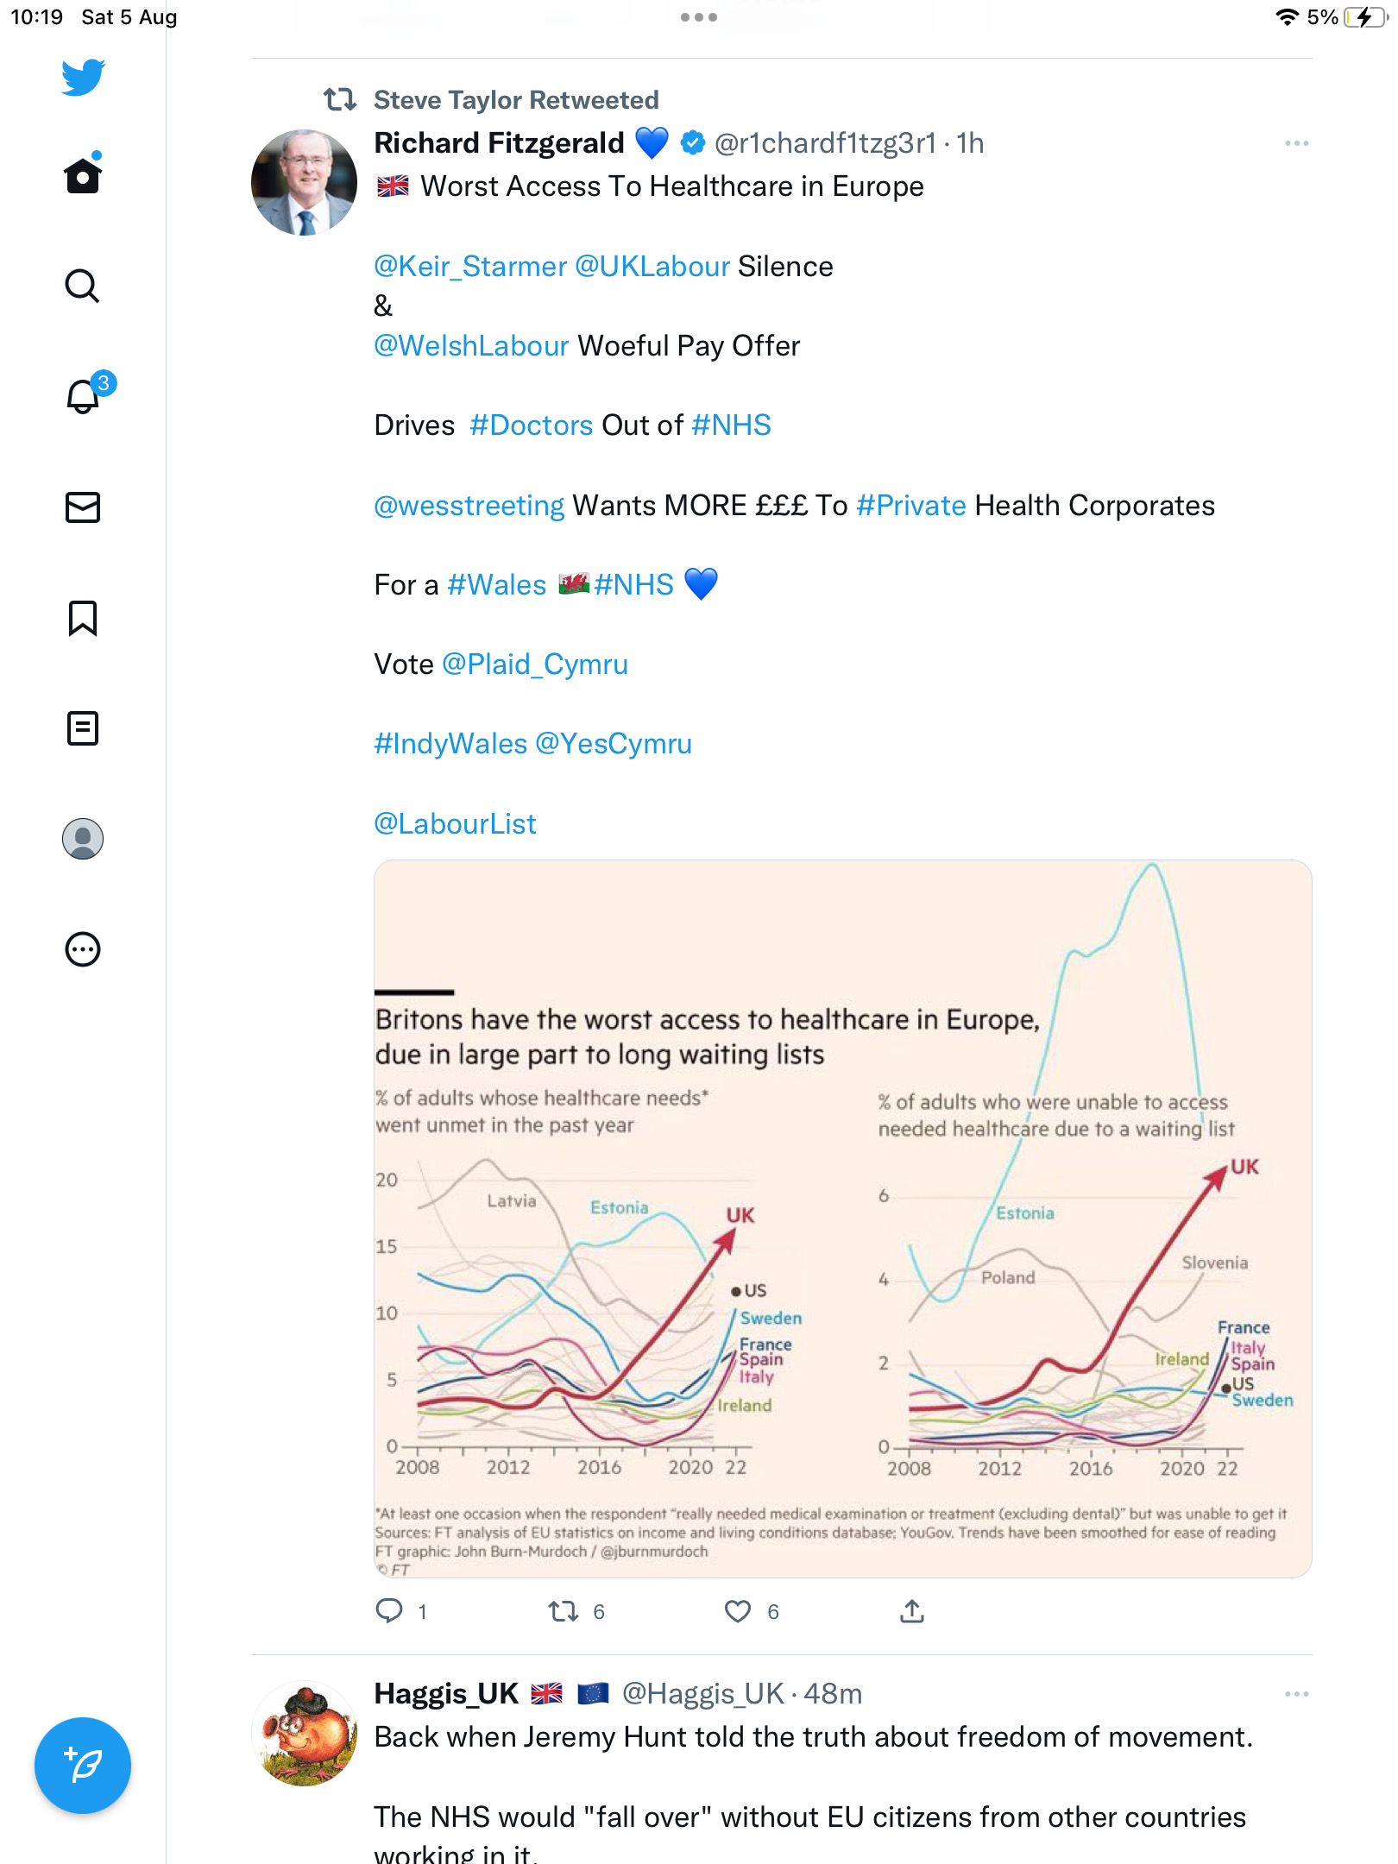This screenshot has width=1398, height=1864.
Task: Open Profile avatar icon in sidebar
Action: click(x=83, y=839)
